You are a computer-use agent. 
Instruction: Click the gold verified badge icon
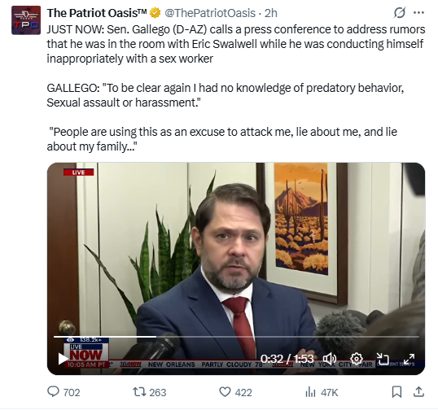click(x=155, y=13)
